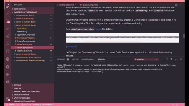
Task: Create a new terminal with plus icon
Action: click(162, 59)
